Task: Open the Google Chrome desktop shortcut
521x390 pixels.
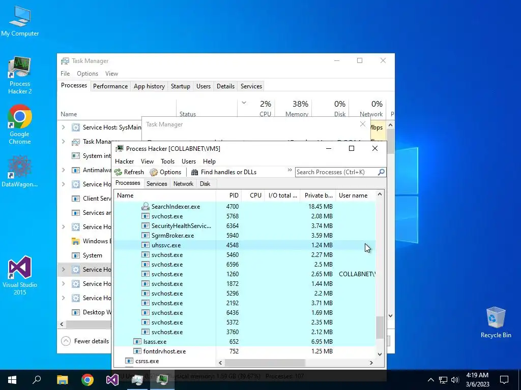Action: (x=20, y=125)
